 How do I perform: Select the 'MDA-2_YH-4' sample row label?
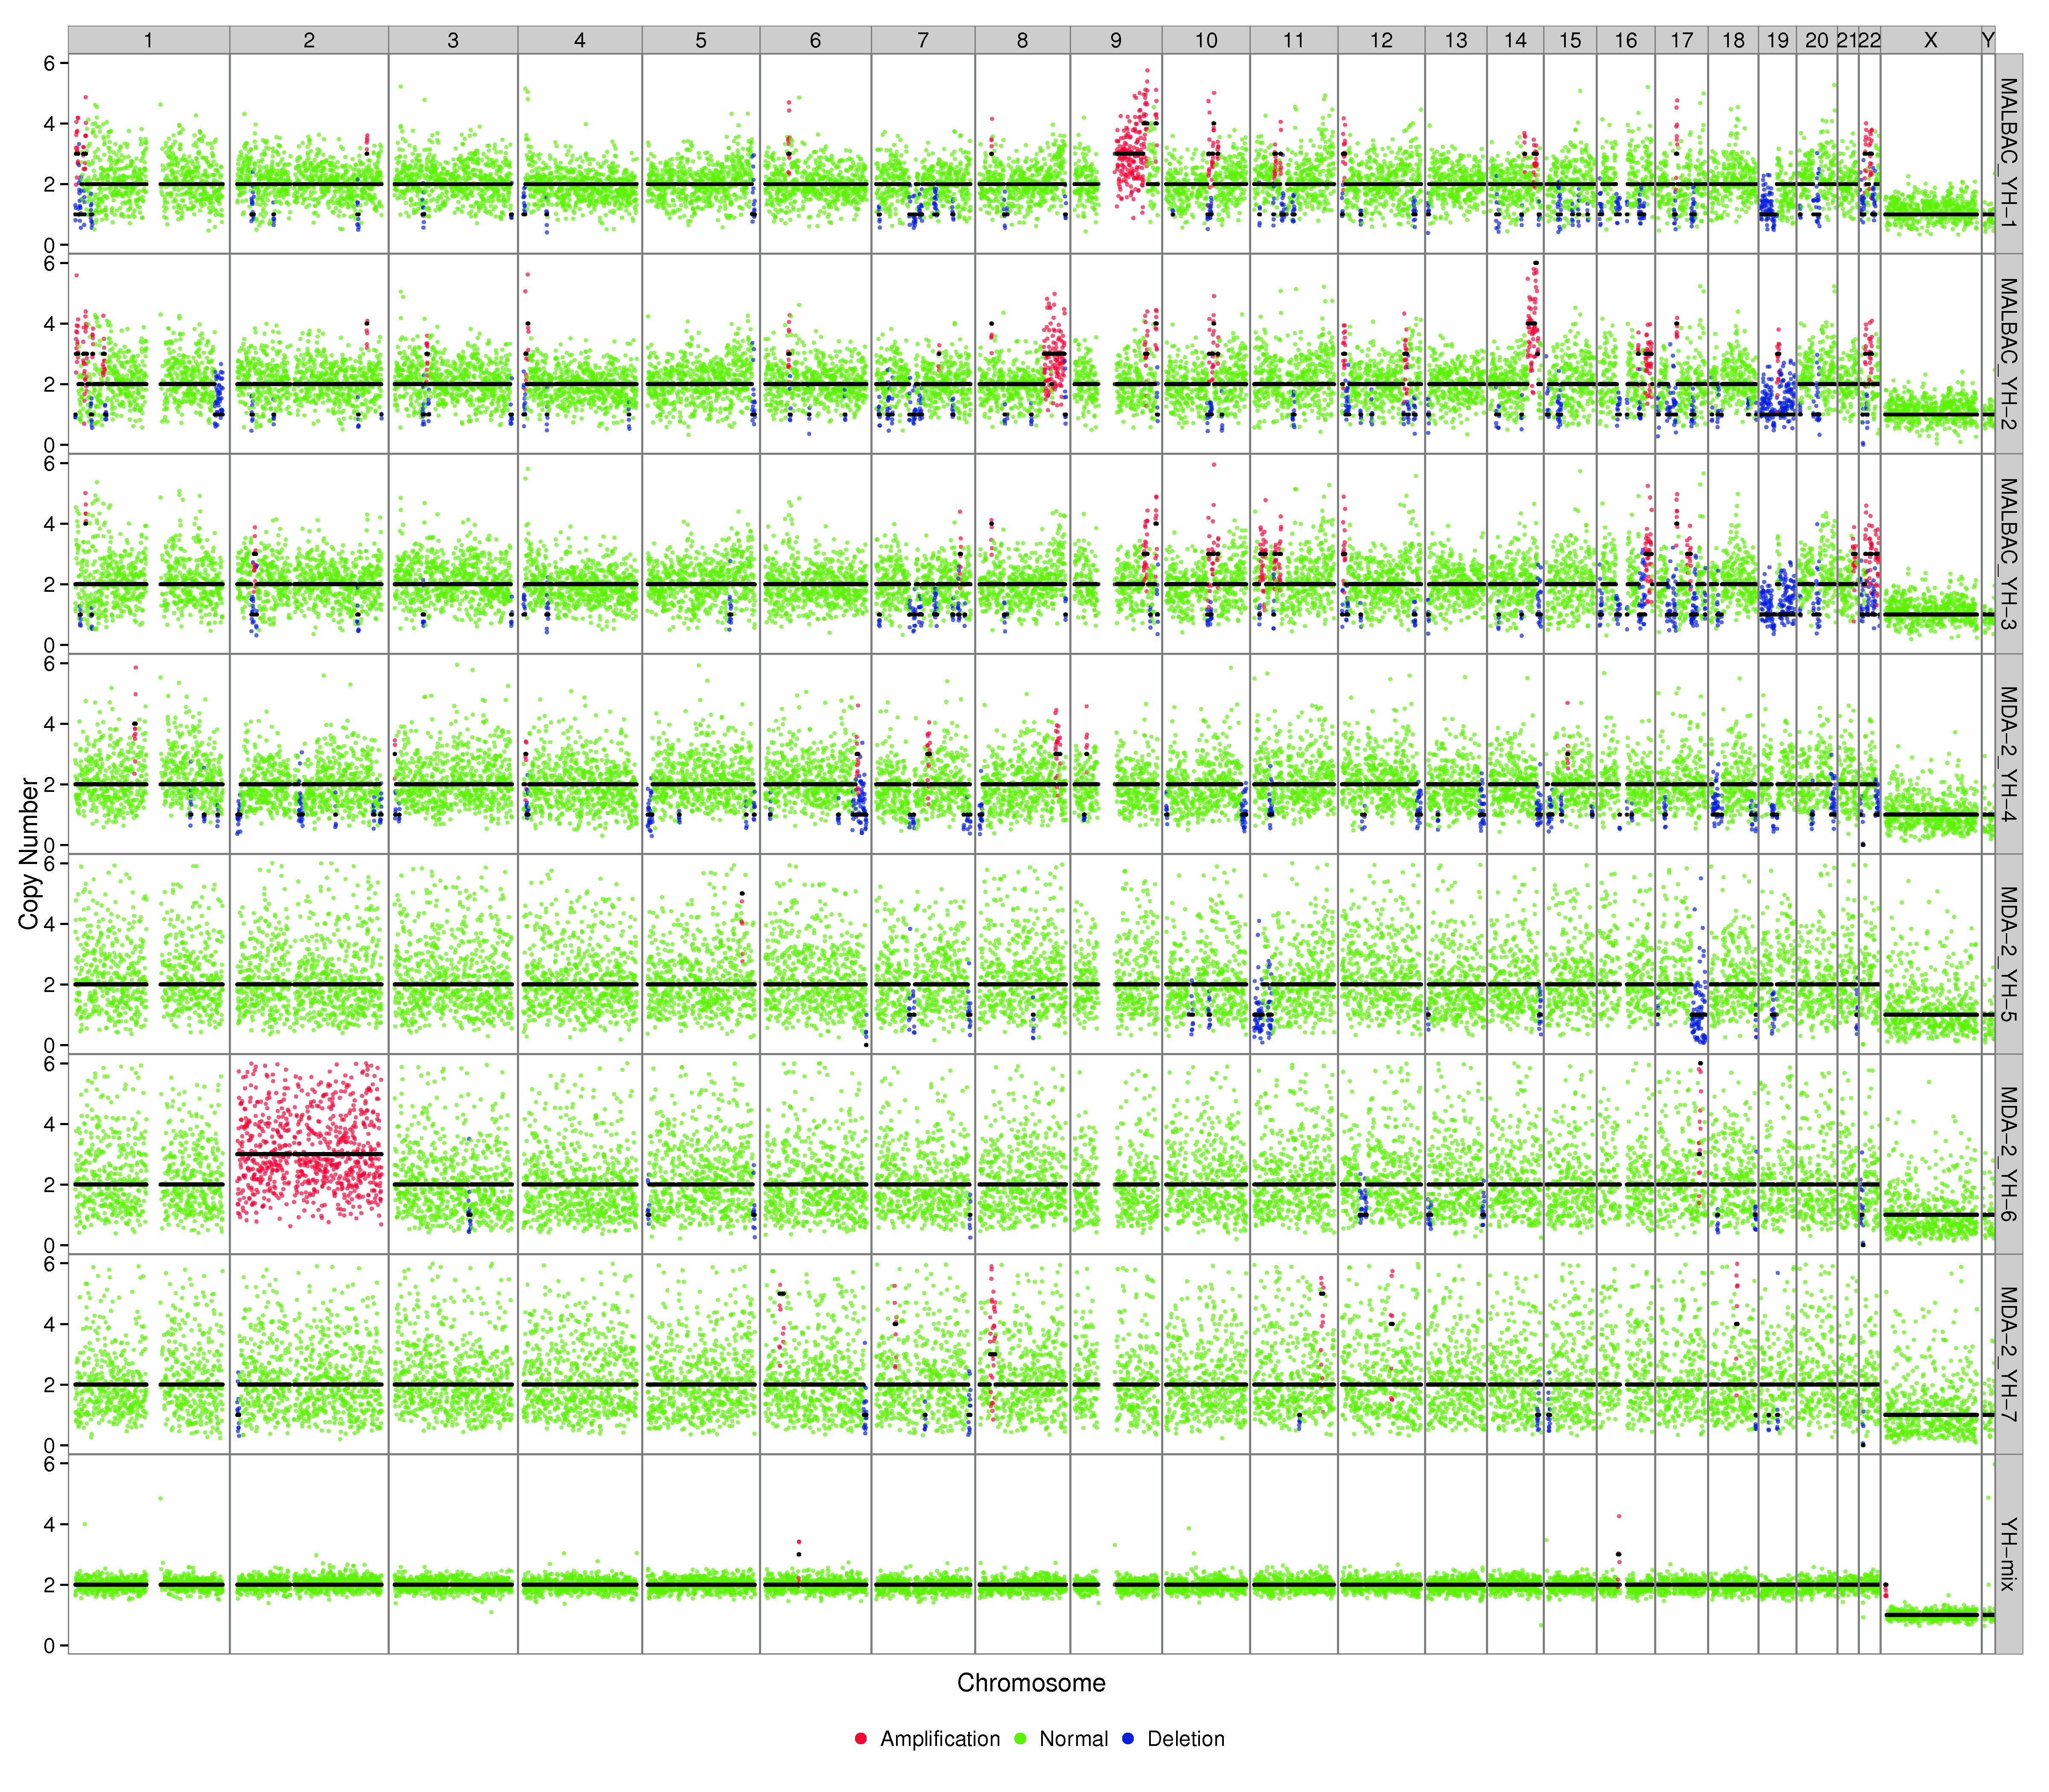[2009, 753]
